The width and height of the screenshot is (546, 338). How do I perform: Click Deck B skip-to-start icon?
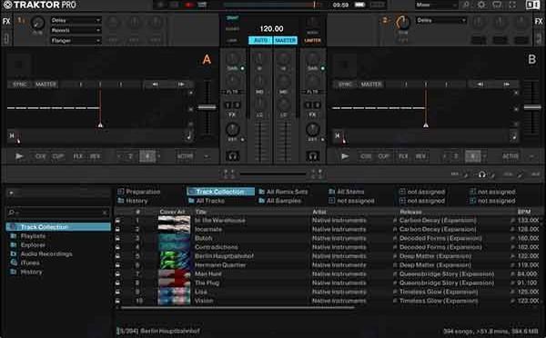338,135
